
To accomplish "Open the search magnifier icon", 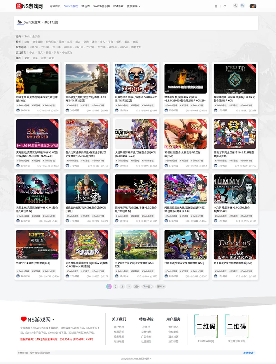I will [x=225, y=6].
